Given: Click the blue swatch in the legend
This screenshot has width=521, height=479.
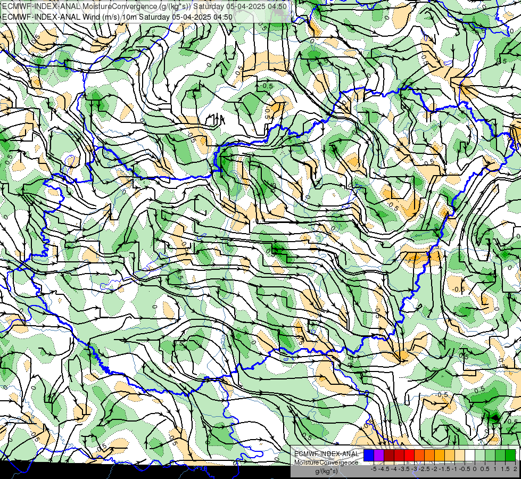Looking at the screenshot, I should point(369,456).
